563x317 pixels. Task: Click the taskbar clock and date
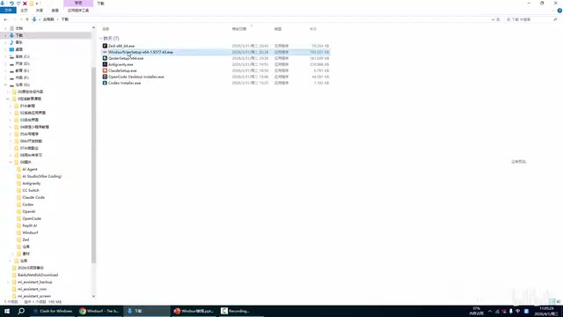(x=546, y=311)
